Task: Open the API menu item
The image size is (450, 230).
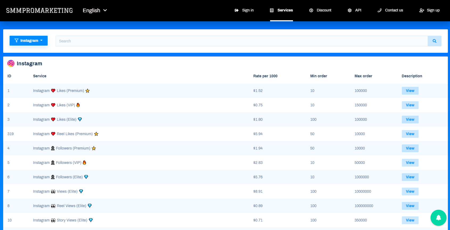Action: click(354, 10)
